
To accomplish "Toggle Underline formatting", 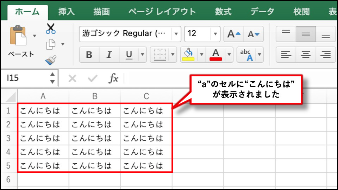I will [x=129, y=55].
